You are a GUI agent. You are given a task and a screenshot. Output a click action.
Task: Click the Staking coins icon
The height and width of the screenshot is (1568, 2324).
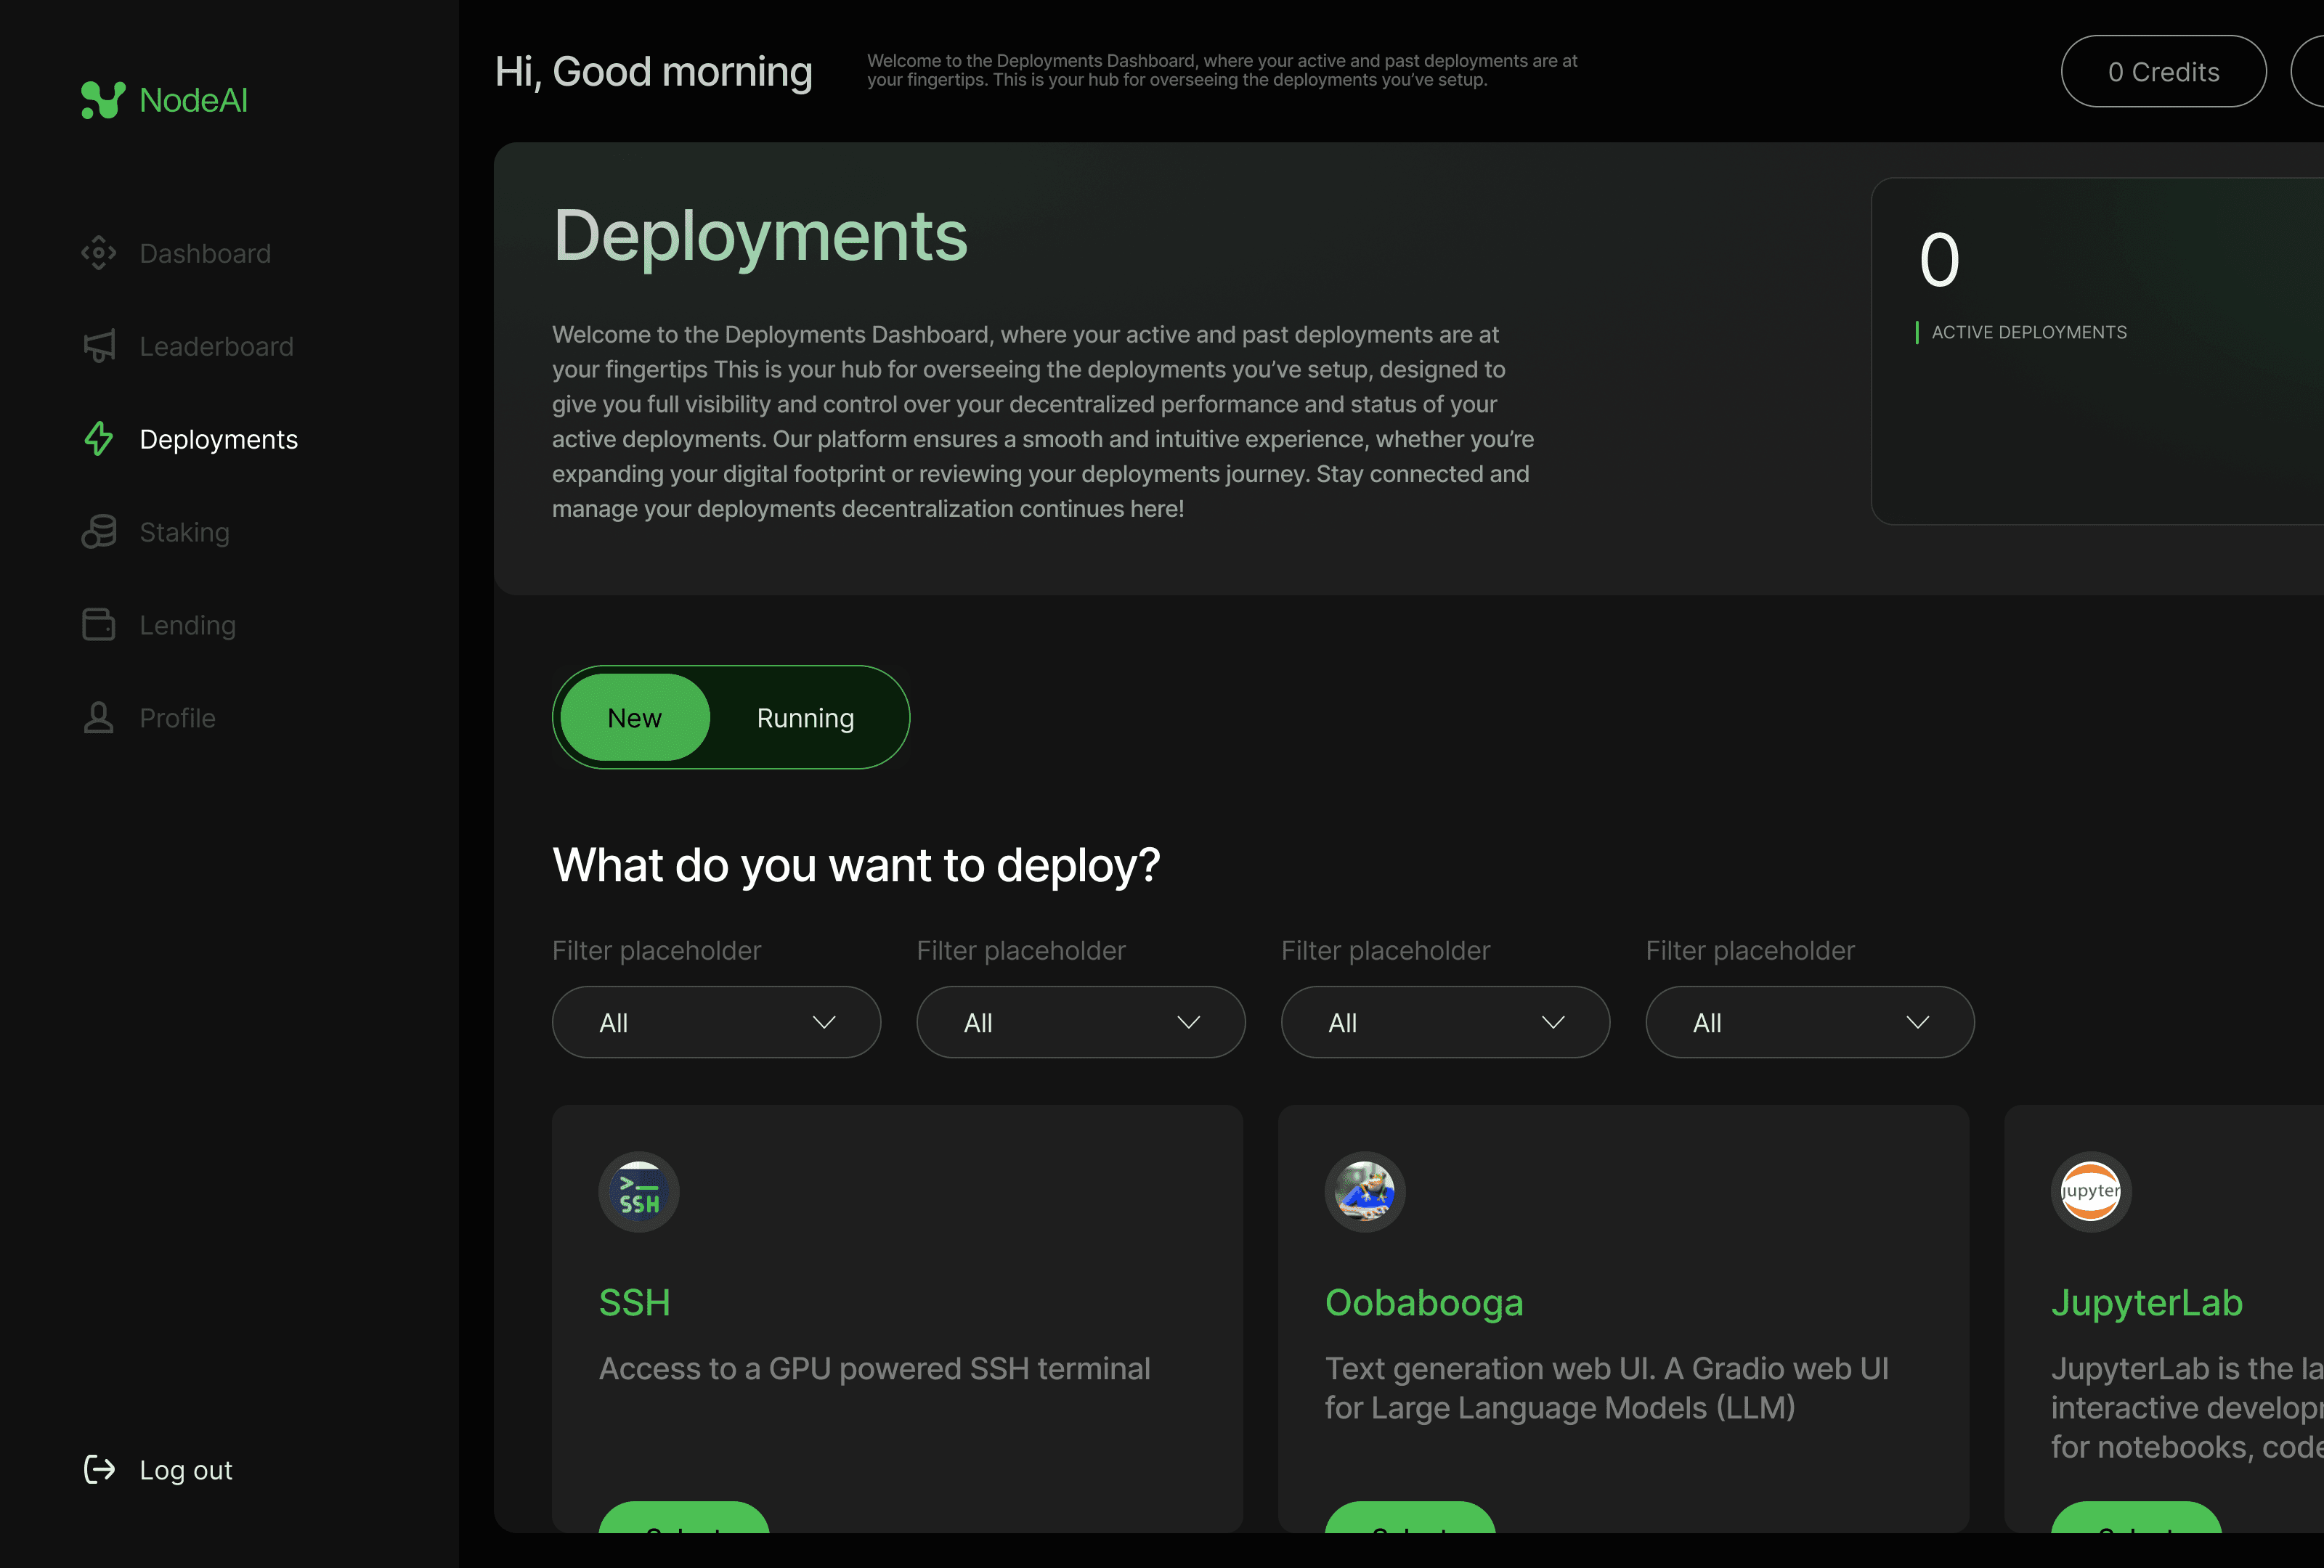pos(98,531)
